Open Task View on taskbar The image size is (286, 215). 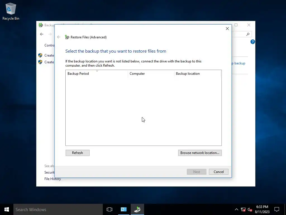point(109,209)
